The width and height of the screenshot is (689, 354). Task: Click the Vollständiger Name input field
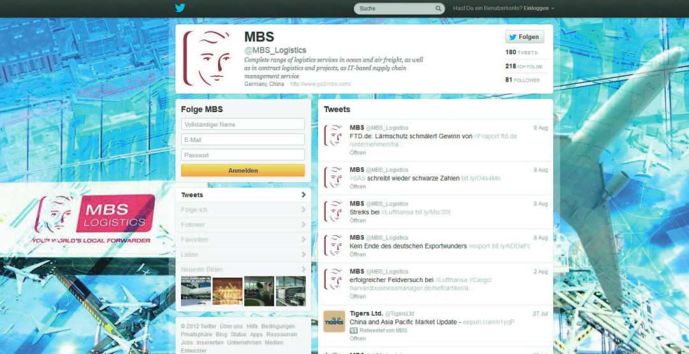click(x=243, y=125)
